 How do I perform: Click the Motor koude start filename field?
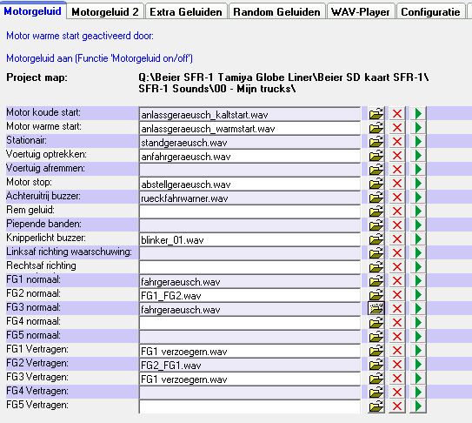pos(249,114)
